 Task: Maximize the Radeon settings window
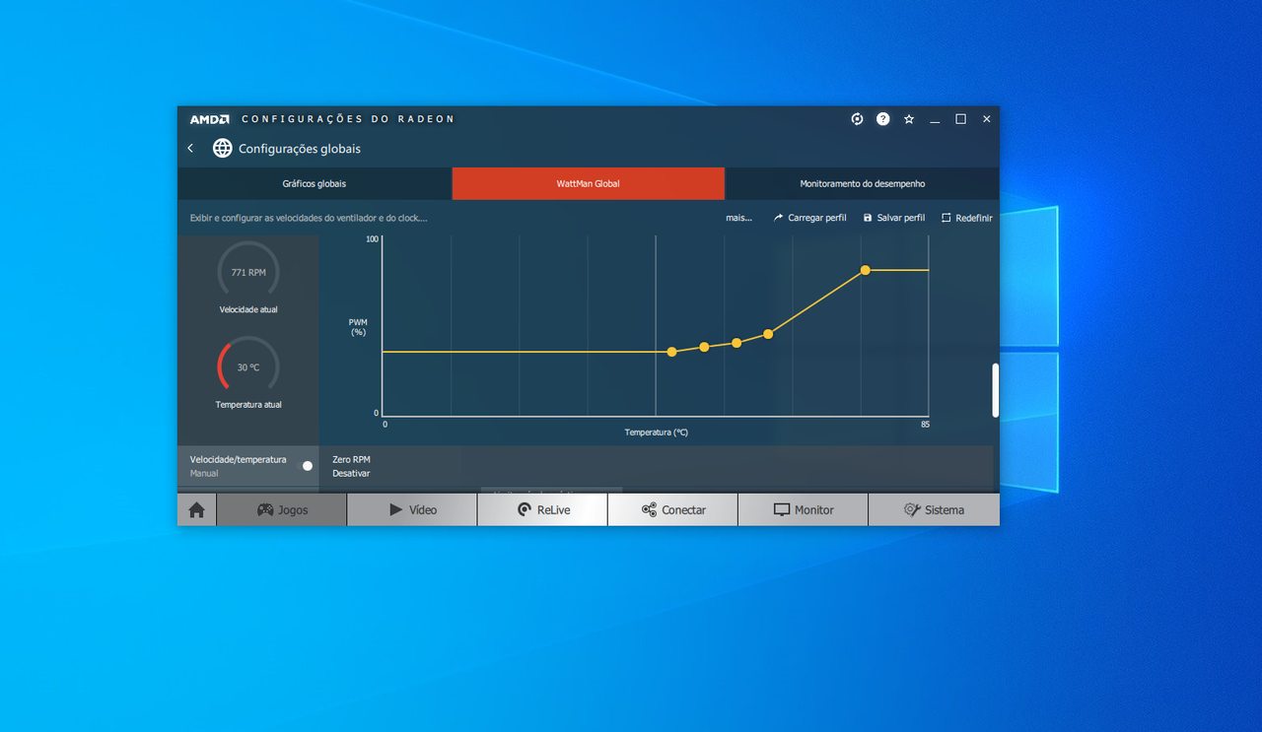pos(960,119)
